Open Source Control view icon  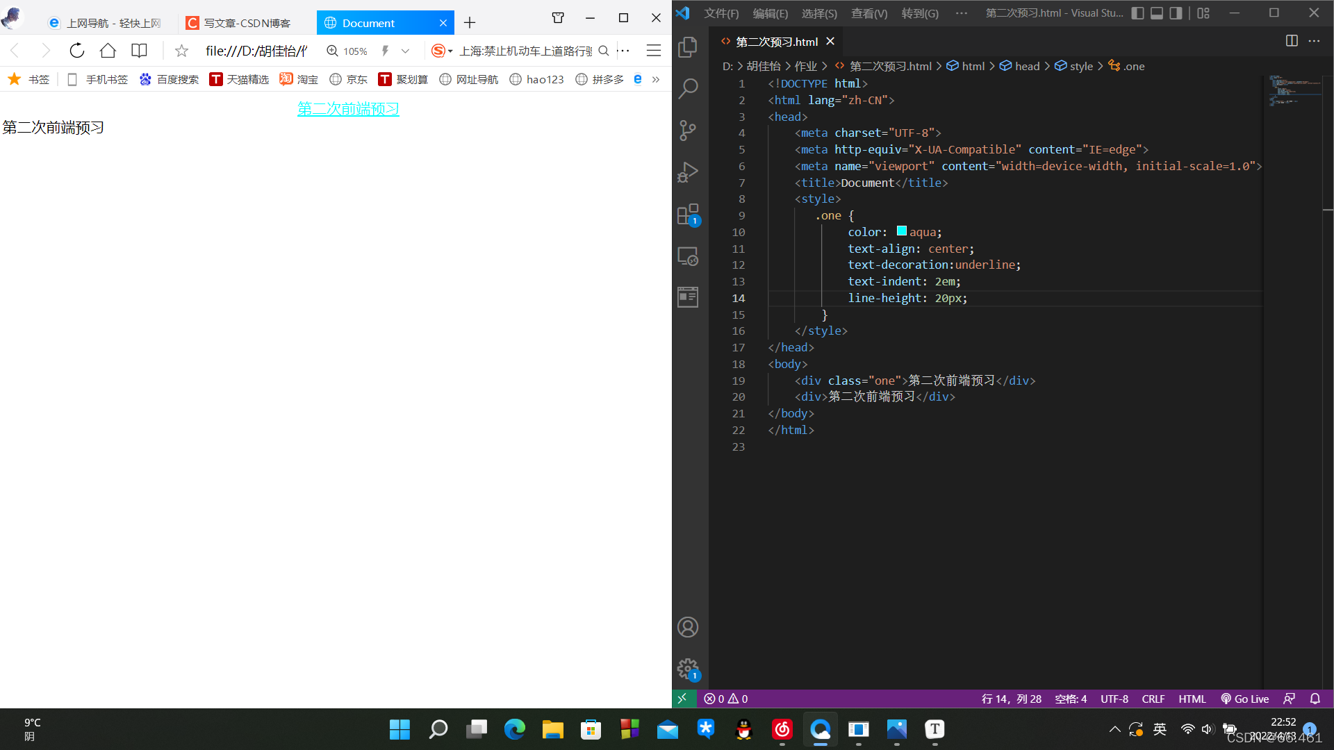click(688, 130)
